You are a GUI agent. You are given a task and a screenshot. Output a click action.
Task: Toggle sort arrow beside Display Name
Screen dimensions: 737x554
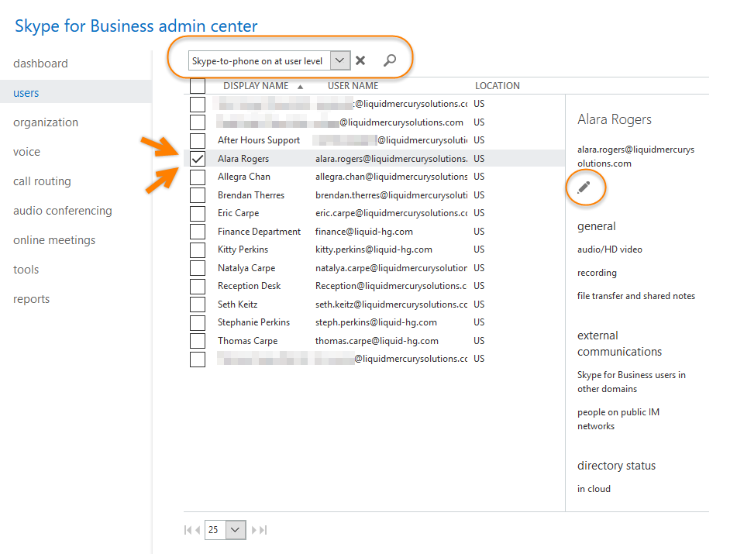pos(300,87)
